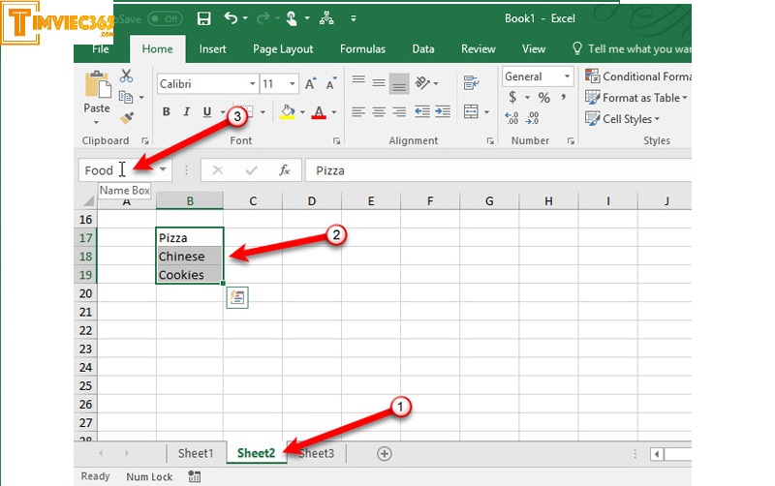The width and height of the screenshot is (775, 486).
Task: Undo the last action
Action: click(231, 18)
